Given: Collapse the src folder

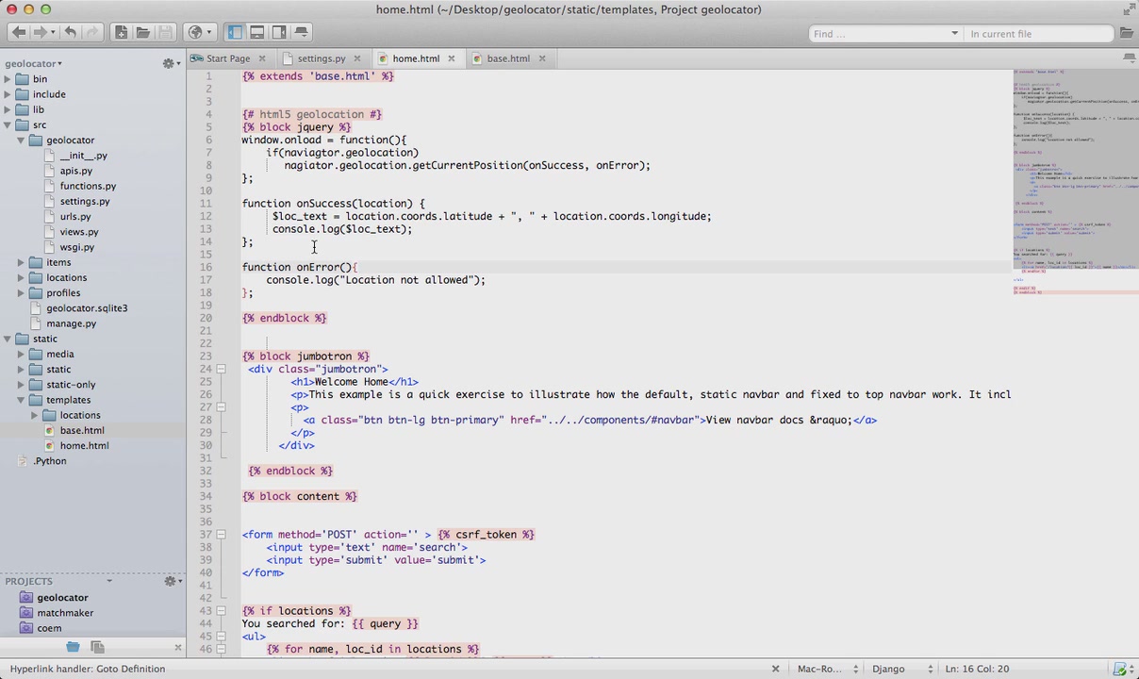Looking at the screenshot, I should 8,124.
